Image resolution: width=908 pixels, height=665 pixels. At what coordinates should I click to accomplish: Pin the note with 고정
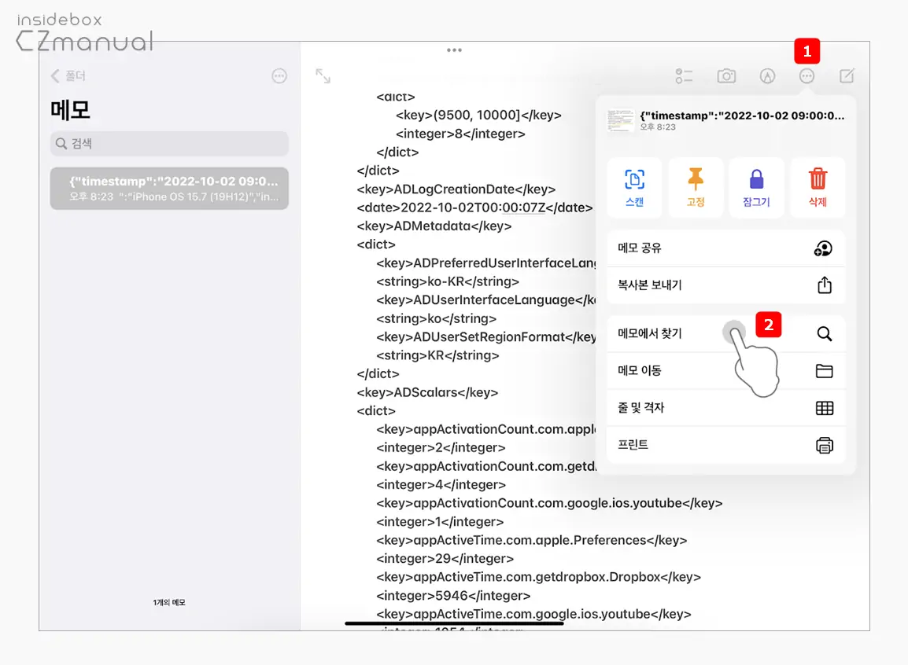coord(696,187)
